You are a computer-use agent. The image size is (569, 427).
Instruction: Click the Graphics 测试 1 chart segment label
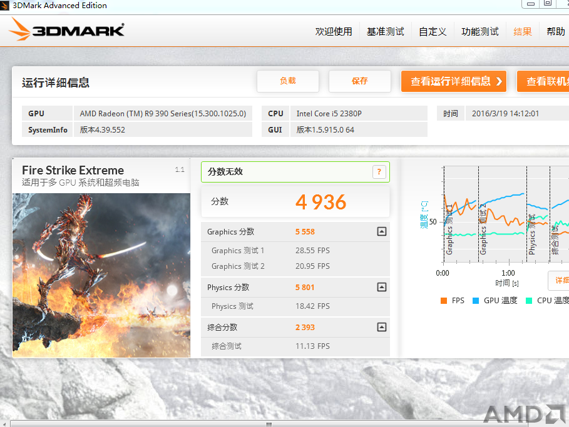(449, 229)
